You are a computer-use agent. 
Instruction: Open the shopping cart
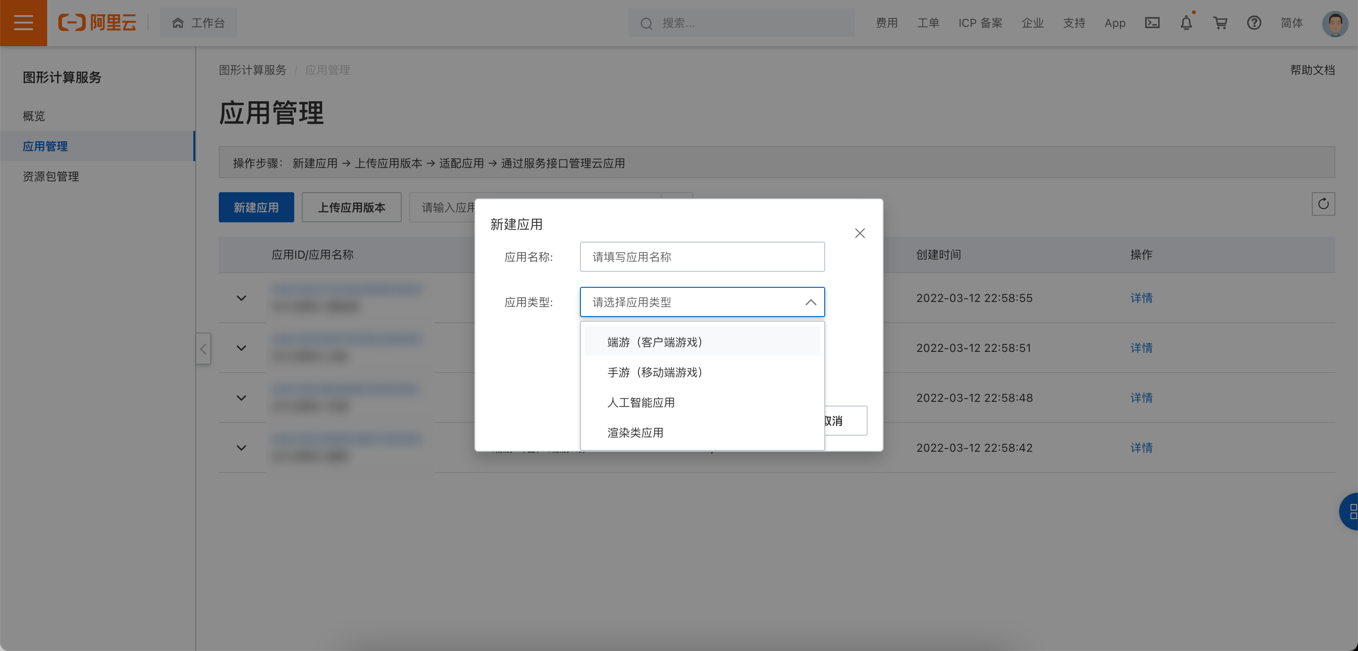pyautogui.click(x=1220, y=23)
